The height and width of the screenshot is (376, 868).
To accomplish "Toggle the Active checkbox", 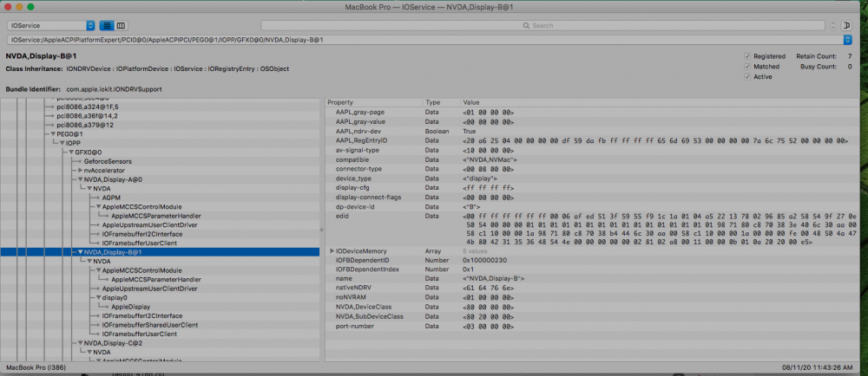I will pyautogui.click(x=747, y=76).
